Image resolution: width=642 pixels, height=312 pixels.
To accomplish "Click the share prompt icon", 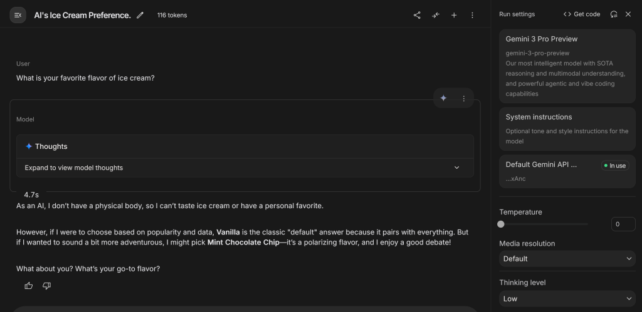I will 417,15.
